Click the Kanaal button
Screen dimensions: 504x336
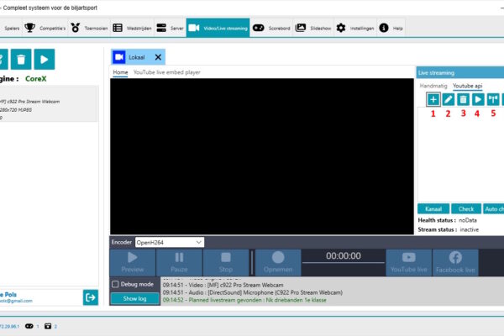tap(433, 208)
